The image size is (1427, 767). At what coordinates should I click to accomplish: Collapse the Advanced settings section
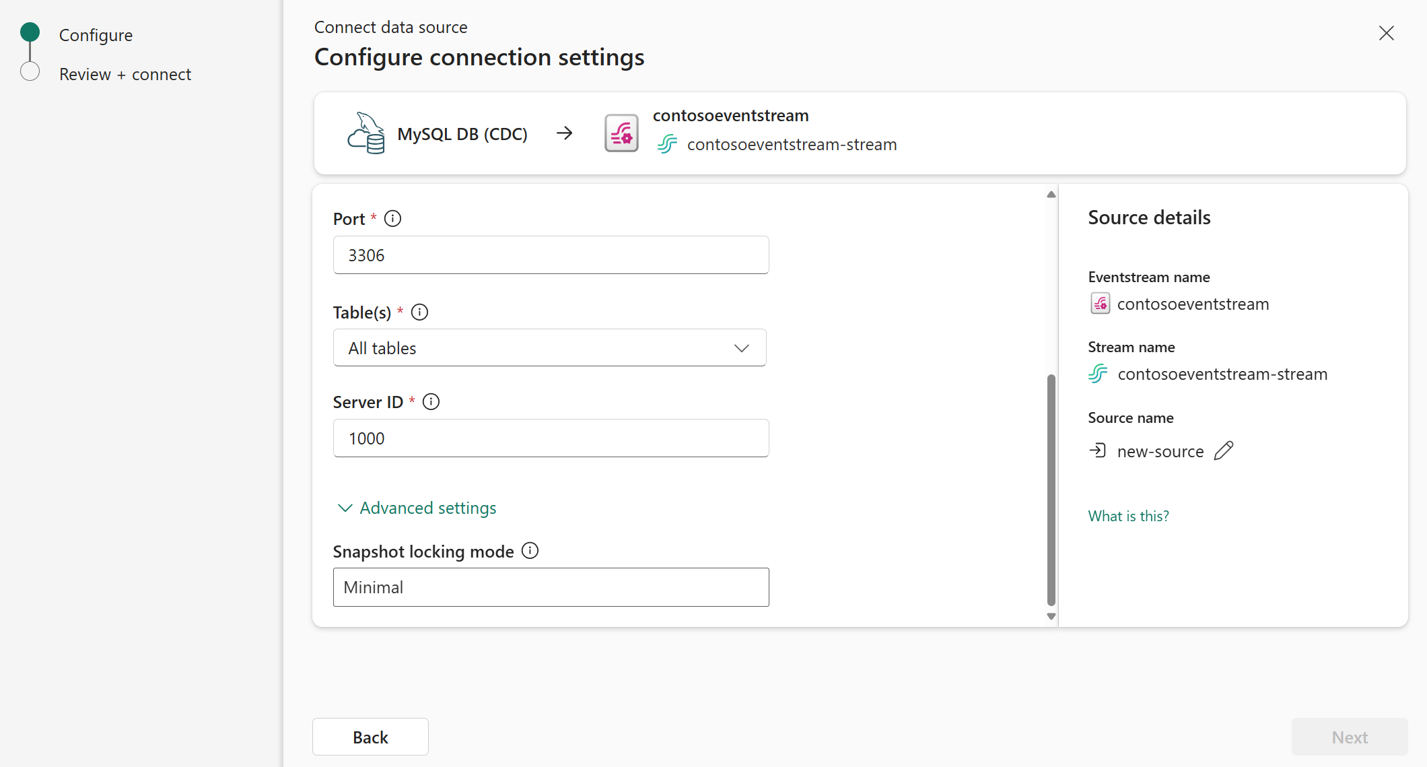coord(417,508)
